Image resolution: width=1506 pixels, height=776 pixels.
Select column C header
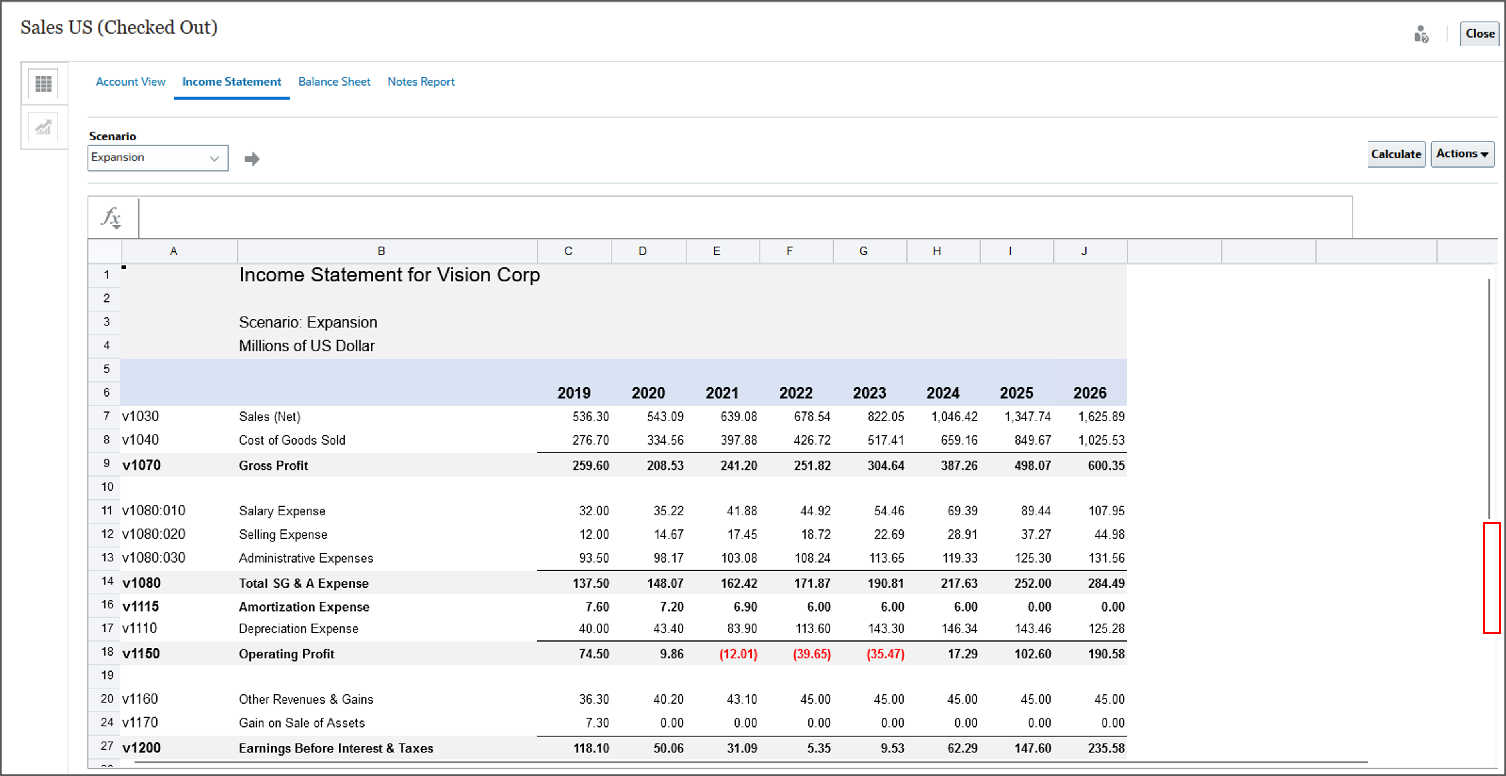tap(574, 251)
